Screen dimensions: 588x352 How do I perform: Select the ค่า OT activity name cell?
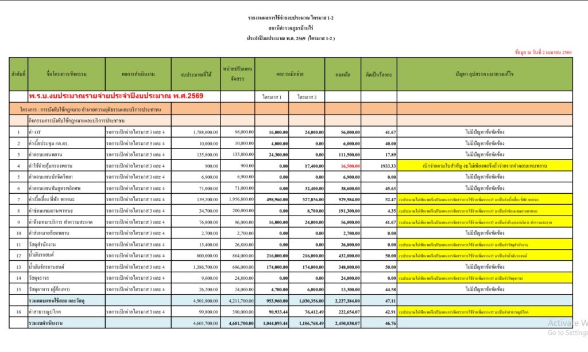coord(67,132)
